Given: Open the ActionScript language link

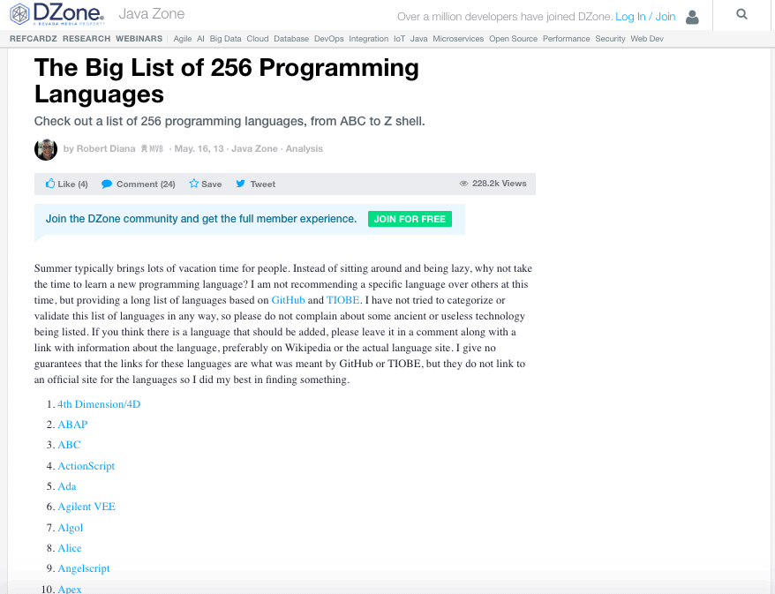Looking at the screenshot, I should click(x=86, y=466).
